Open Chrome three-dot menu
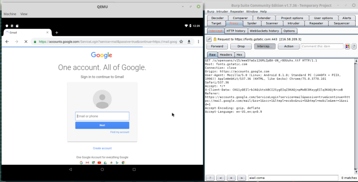This screenshot has width=358, height=182. [x=199, y=42]
